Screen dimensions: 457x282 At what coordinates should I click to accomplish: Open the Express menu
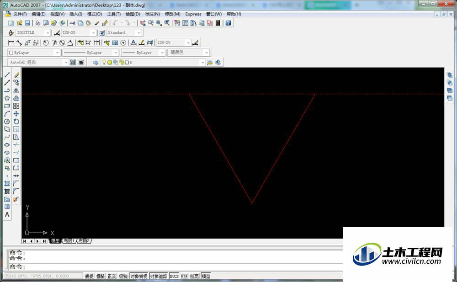coord(193,14)
